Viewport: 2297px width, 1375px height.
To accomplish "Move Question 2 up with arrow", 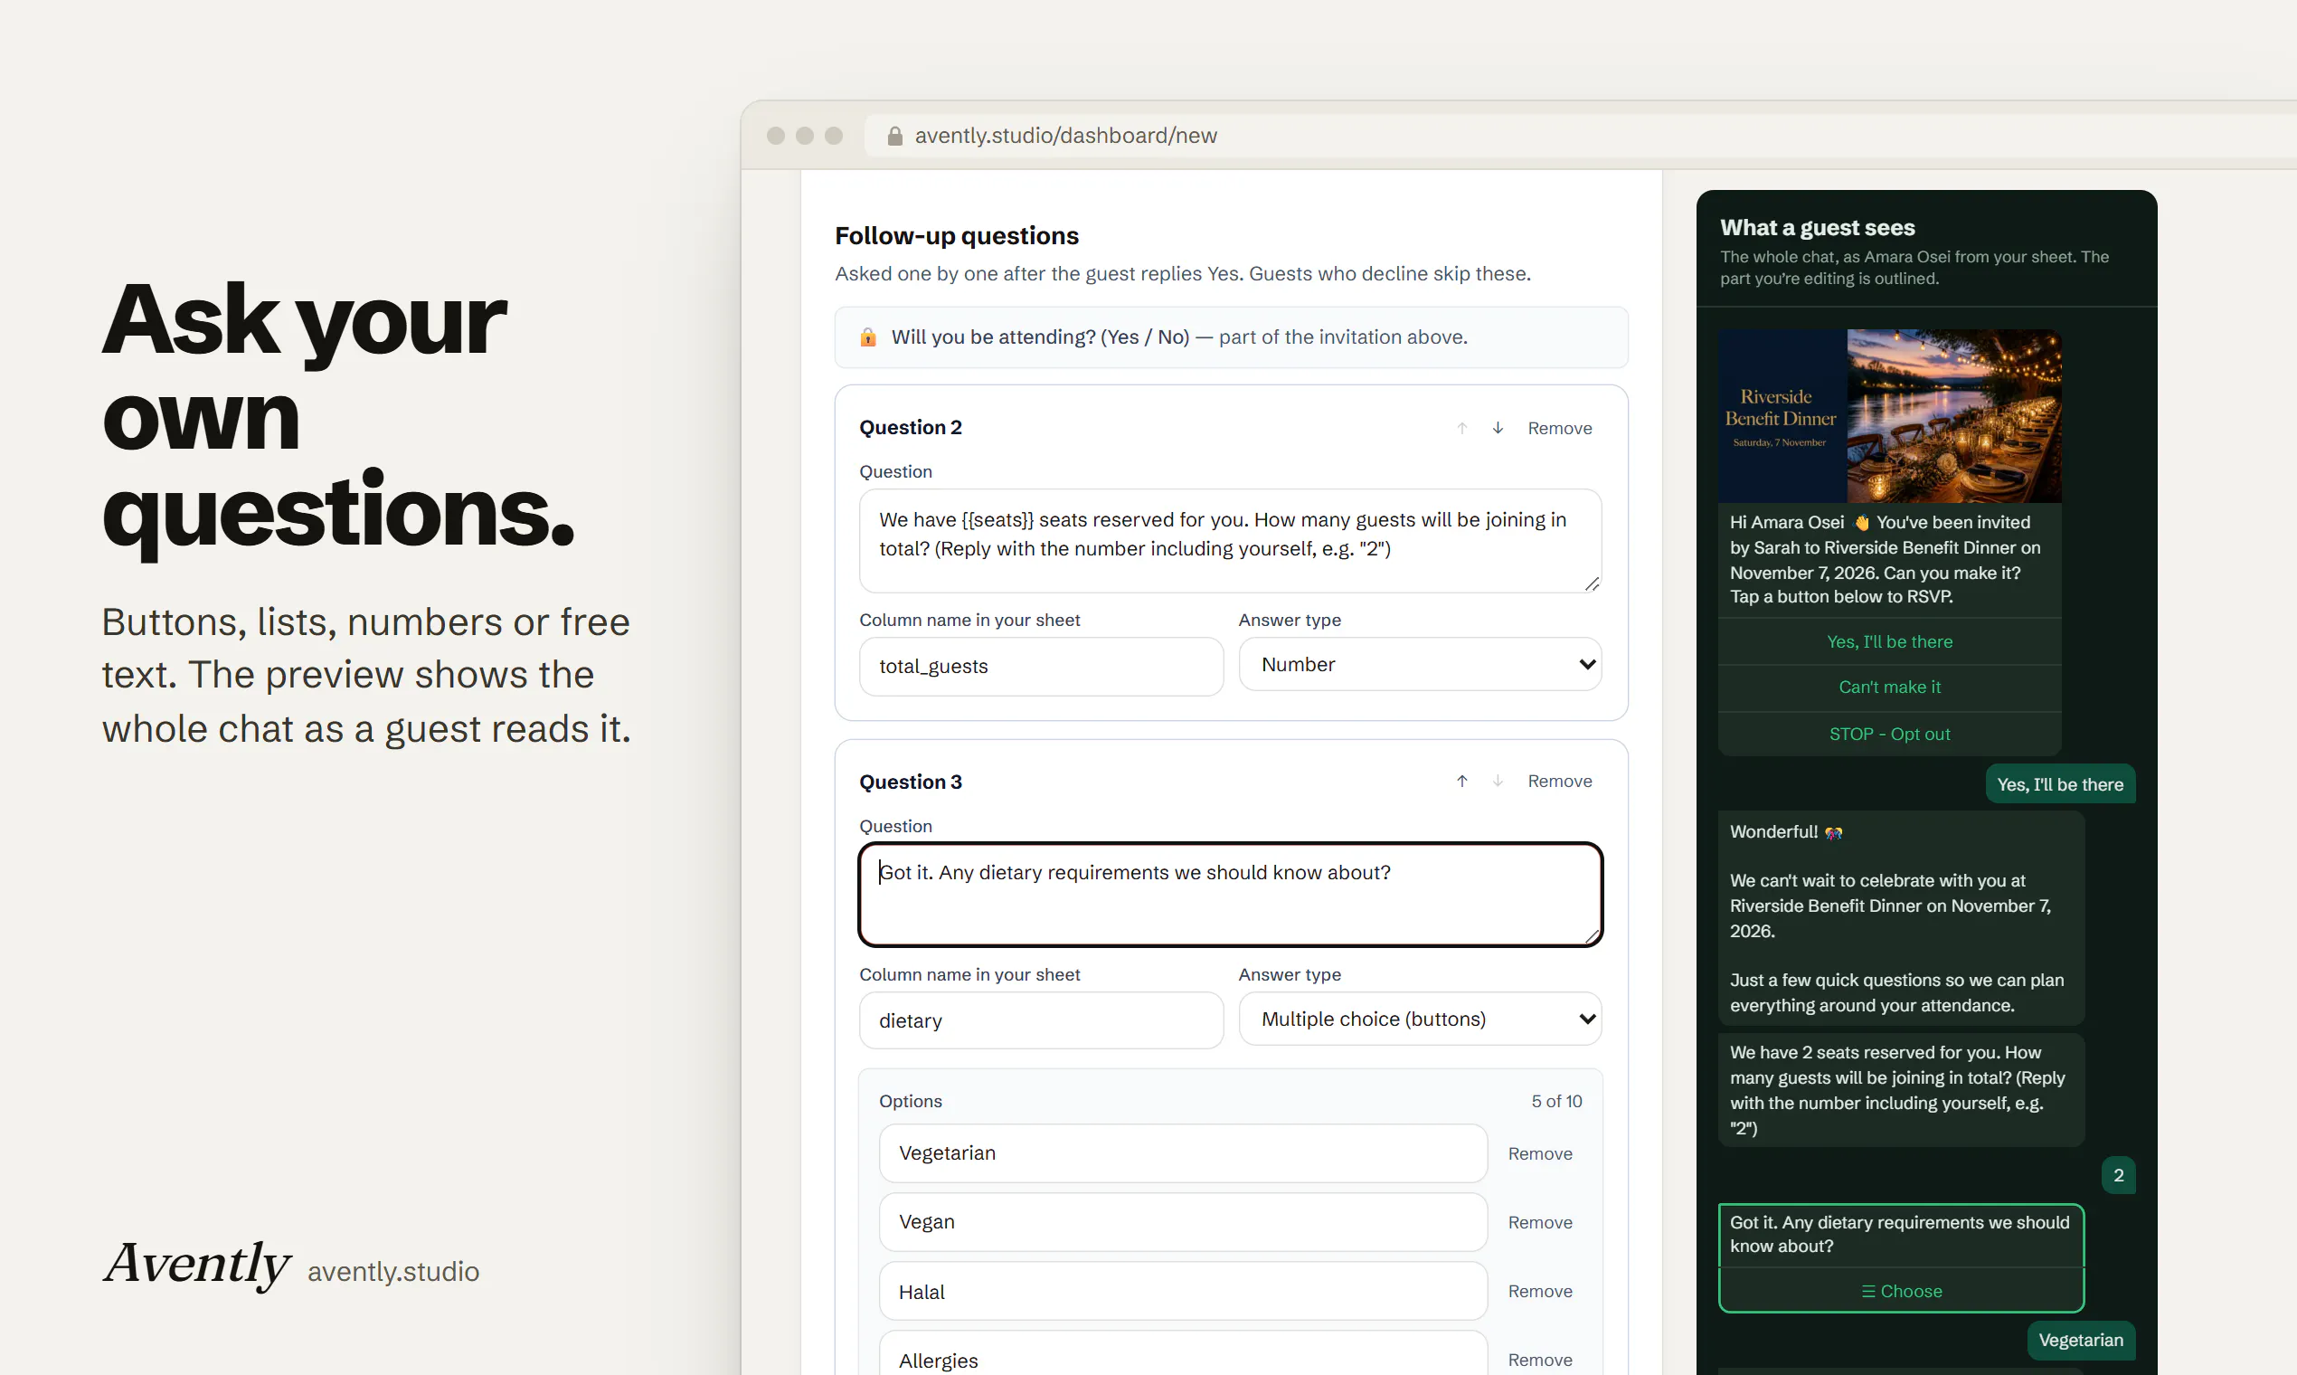I will pos(1461,428).
